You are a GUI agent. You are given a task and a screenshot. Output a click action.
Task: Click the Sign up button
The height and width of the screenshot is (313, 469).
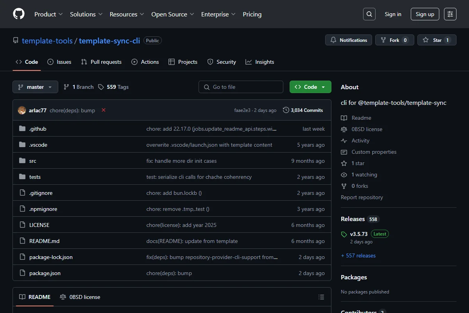tap(425, 14)
